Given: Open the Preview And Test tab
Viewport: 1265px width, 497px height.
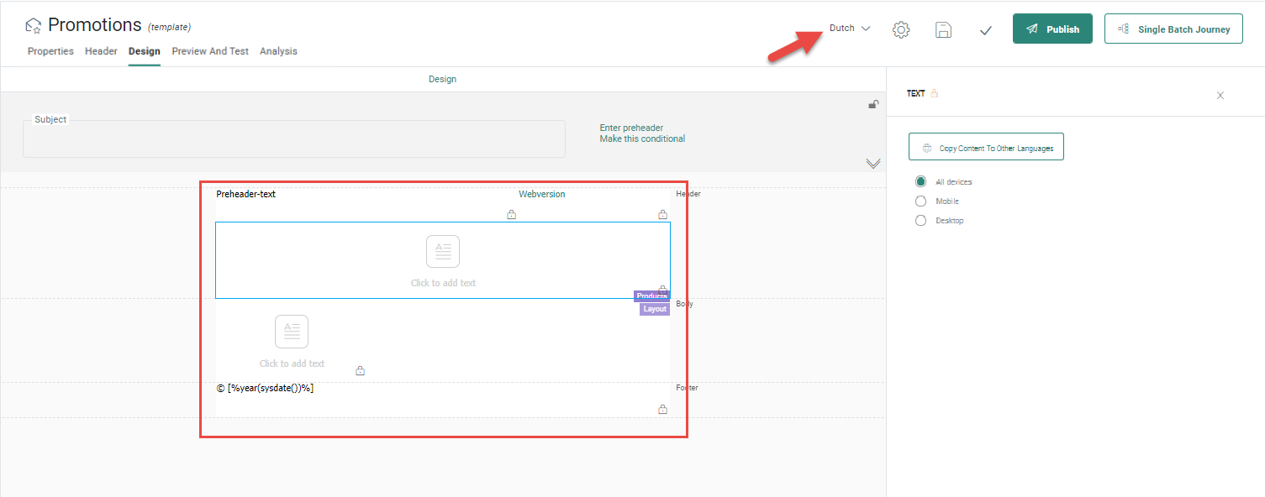Looking at the screenshot, I should click(210, 51).
